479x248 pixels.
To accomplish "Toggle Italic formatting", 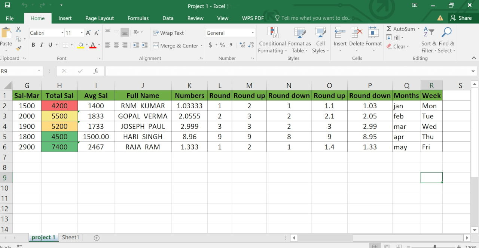I will (42, 45).
